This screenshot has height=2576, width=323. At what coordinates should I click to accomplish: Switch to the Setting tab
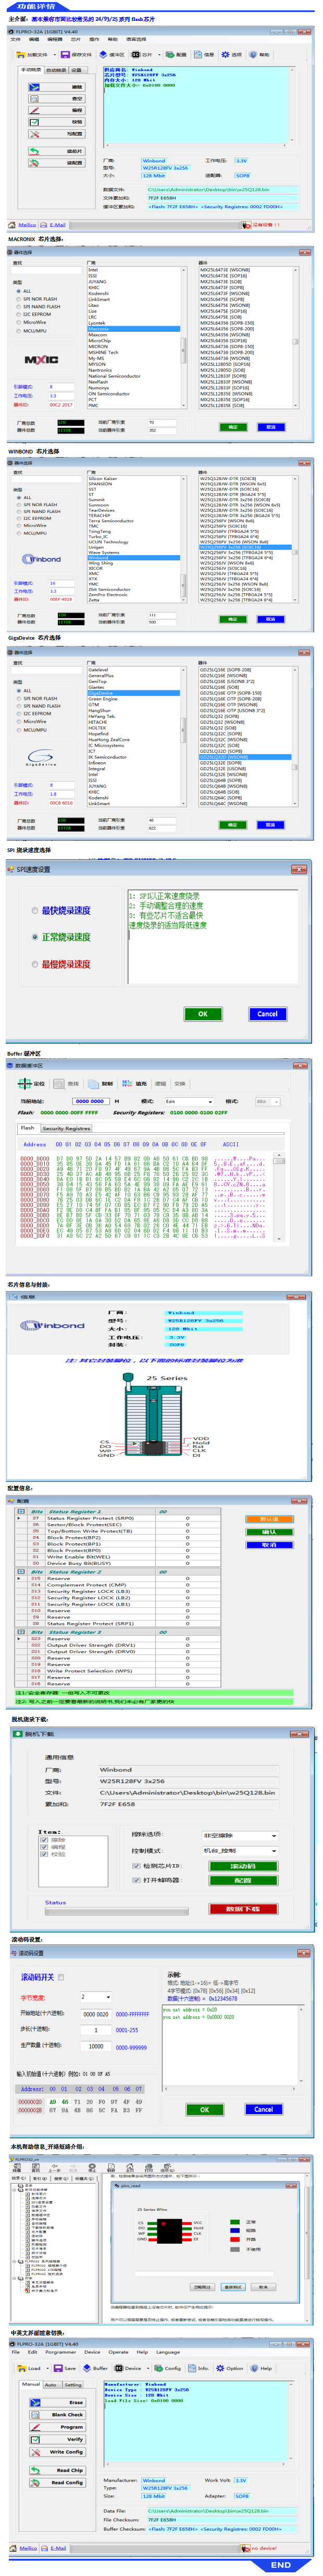point(74,2384)
